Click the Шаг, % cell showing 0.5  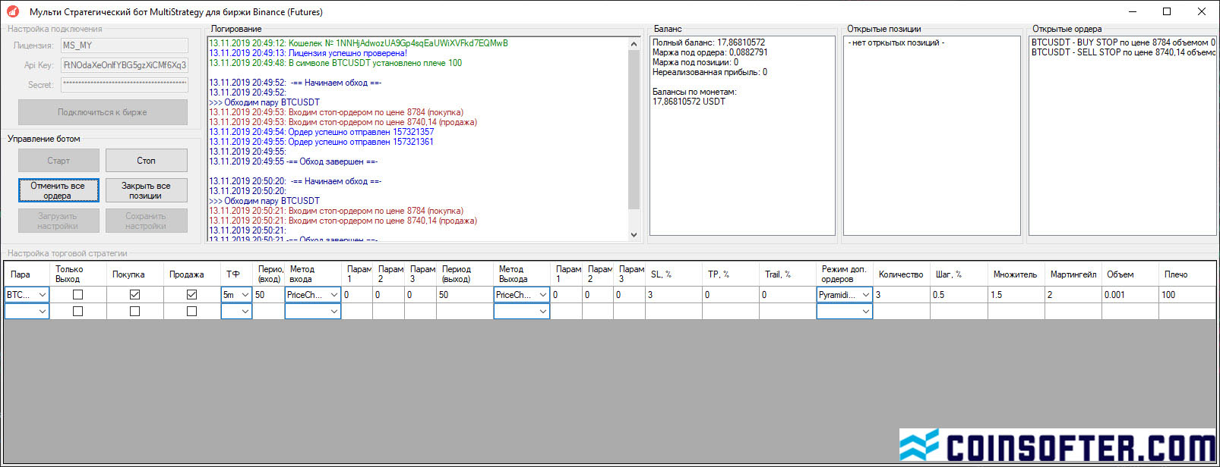coord(959,295)
